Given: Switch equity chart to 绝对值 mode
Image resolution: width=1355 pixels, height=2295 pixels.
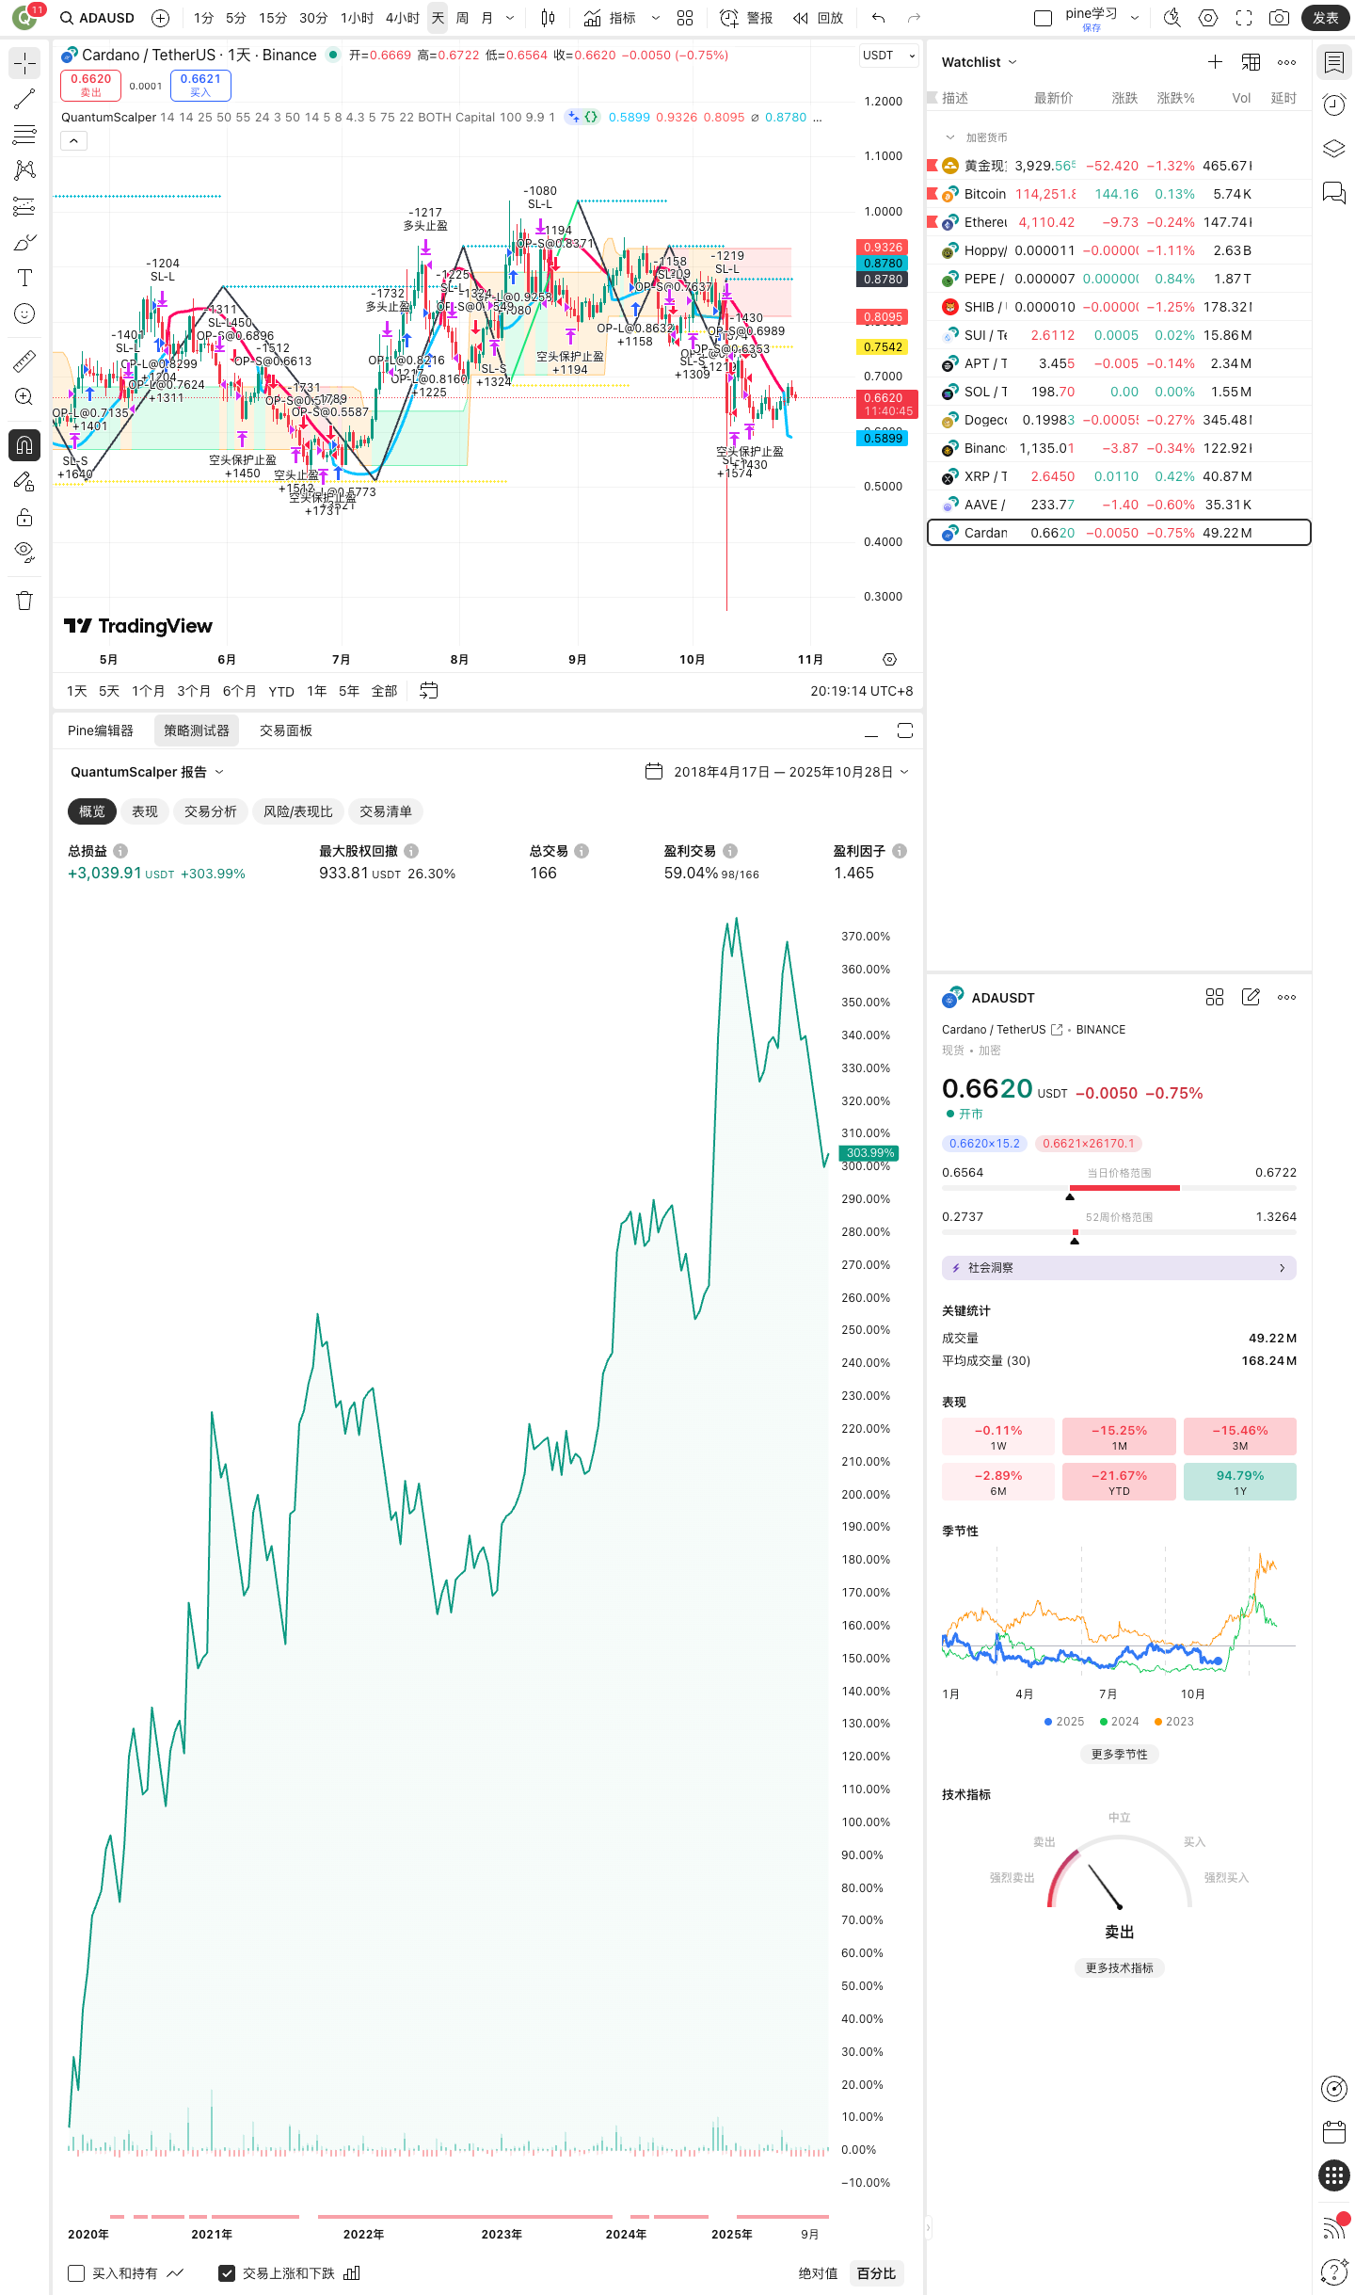Looking at the screenshot, I should (x=818, y=2273).
